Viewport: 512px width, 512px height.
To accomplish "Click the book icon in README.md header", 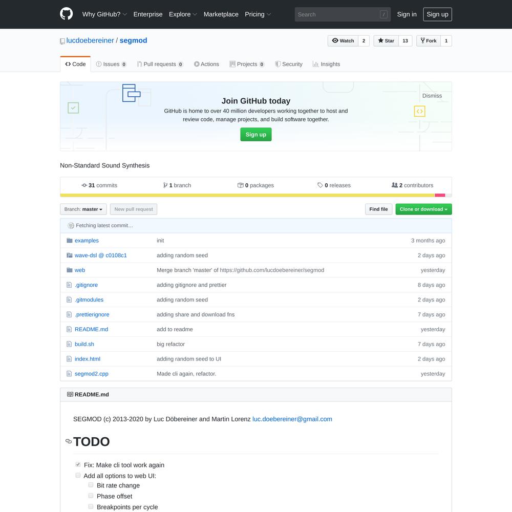I will coord(70,394).
